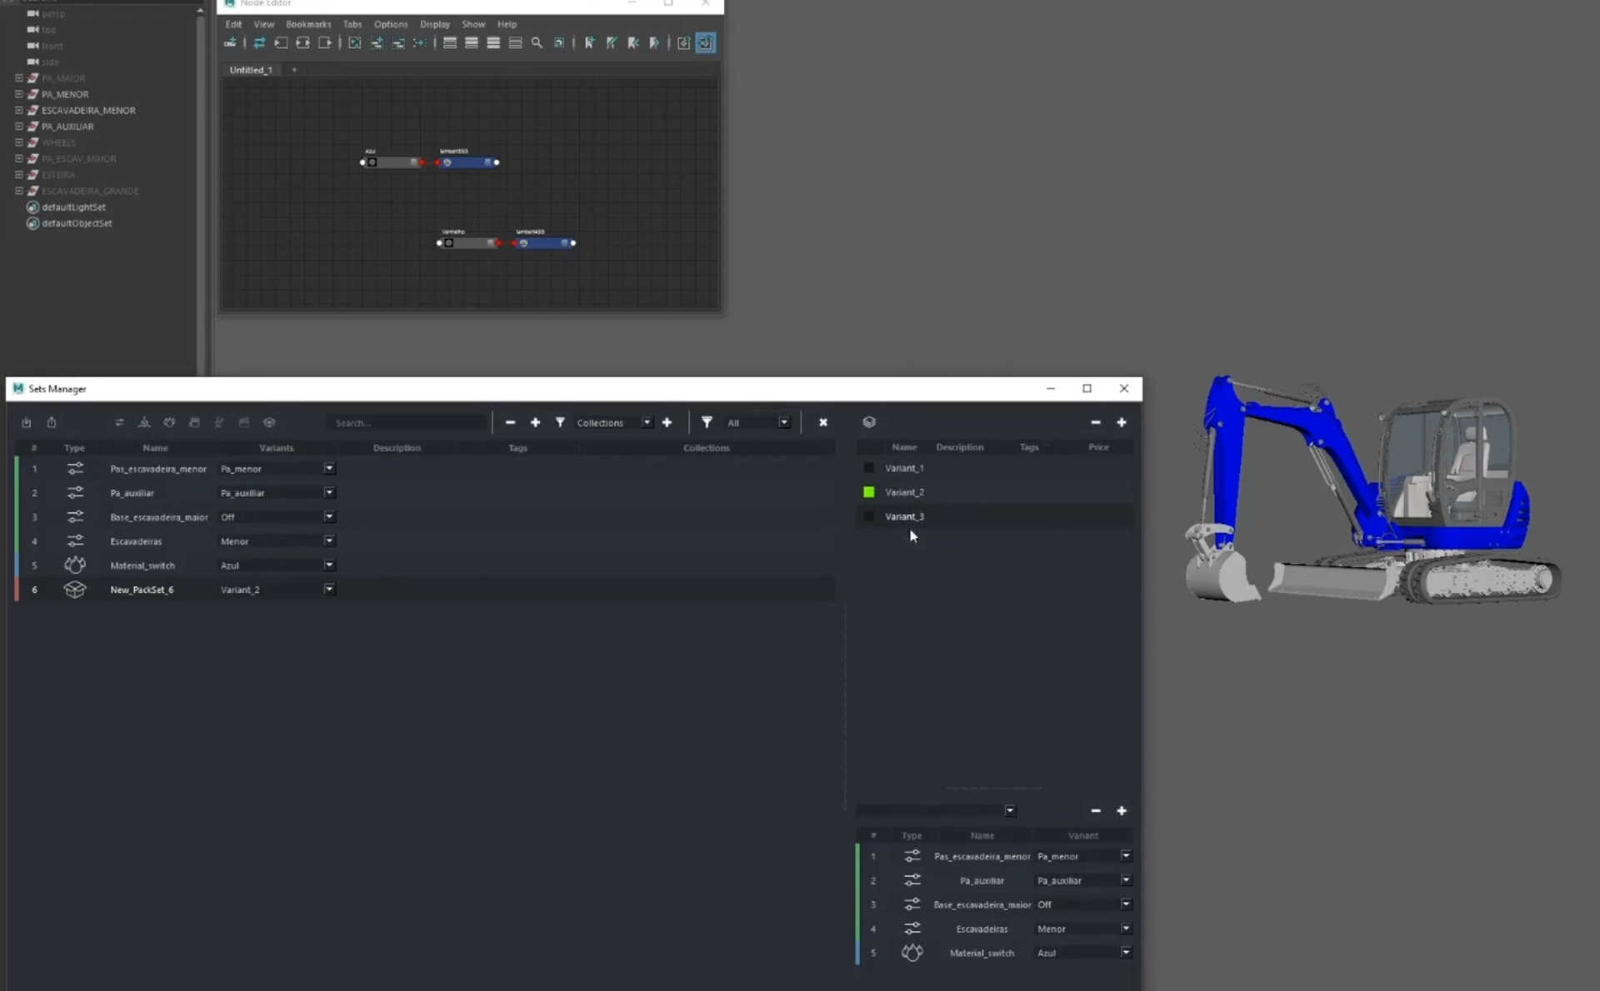1600x991 pixels.
Task: Expand the PA_MENOR outliner node
Action: point(19,94)
